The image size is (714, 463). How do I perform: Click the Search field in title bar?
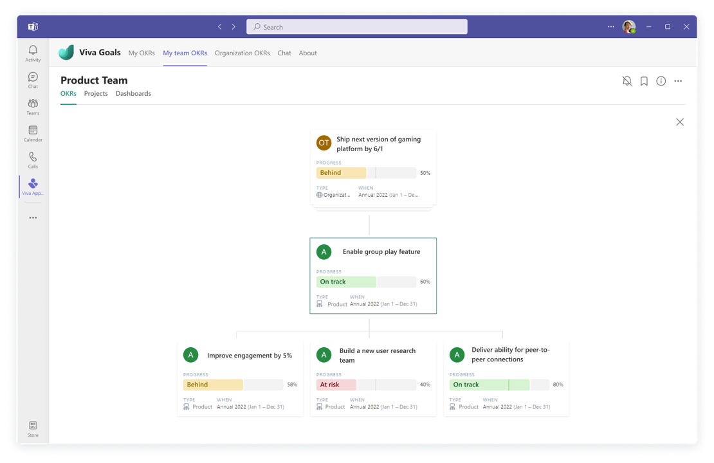[x=357, y=27]
